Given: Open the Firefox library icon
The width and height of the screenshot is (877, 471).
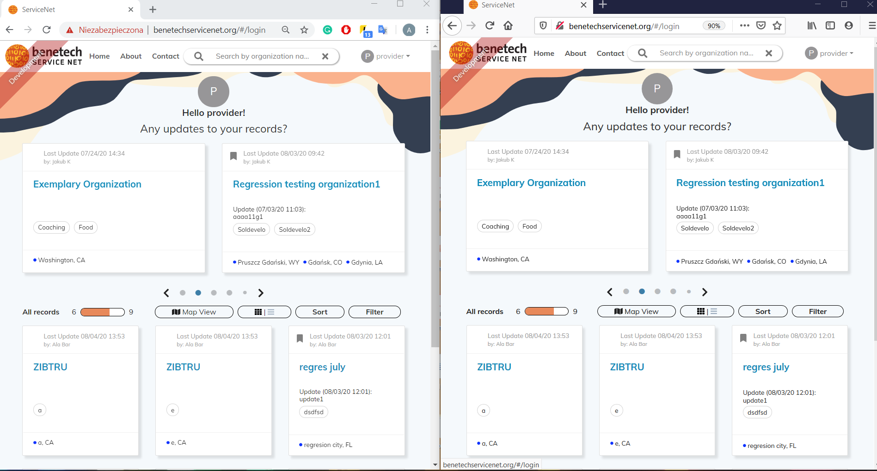Looking at the screenshot, I should [x=811, y=26].
